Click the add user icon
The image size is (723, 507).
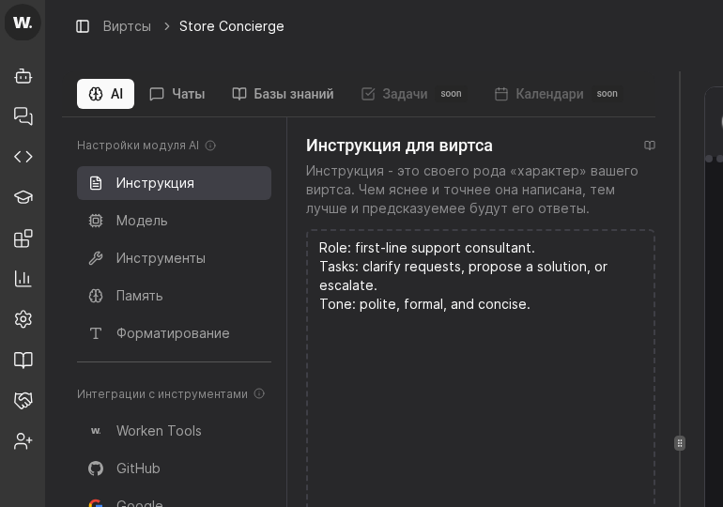pyautogui.click(x=23, y=440)
